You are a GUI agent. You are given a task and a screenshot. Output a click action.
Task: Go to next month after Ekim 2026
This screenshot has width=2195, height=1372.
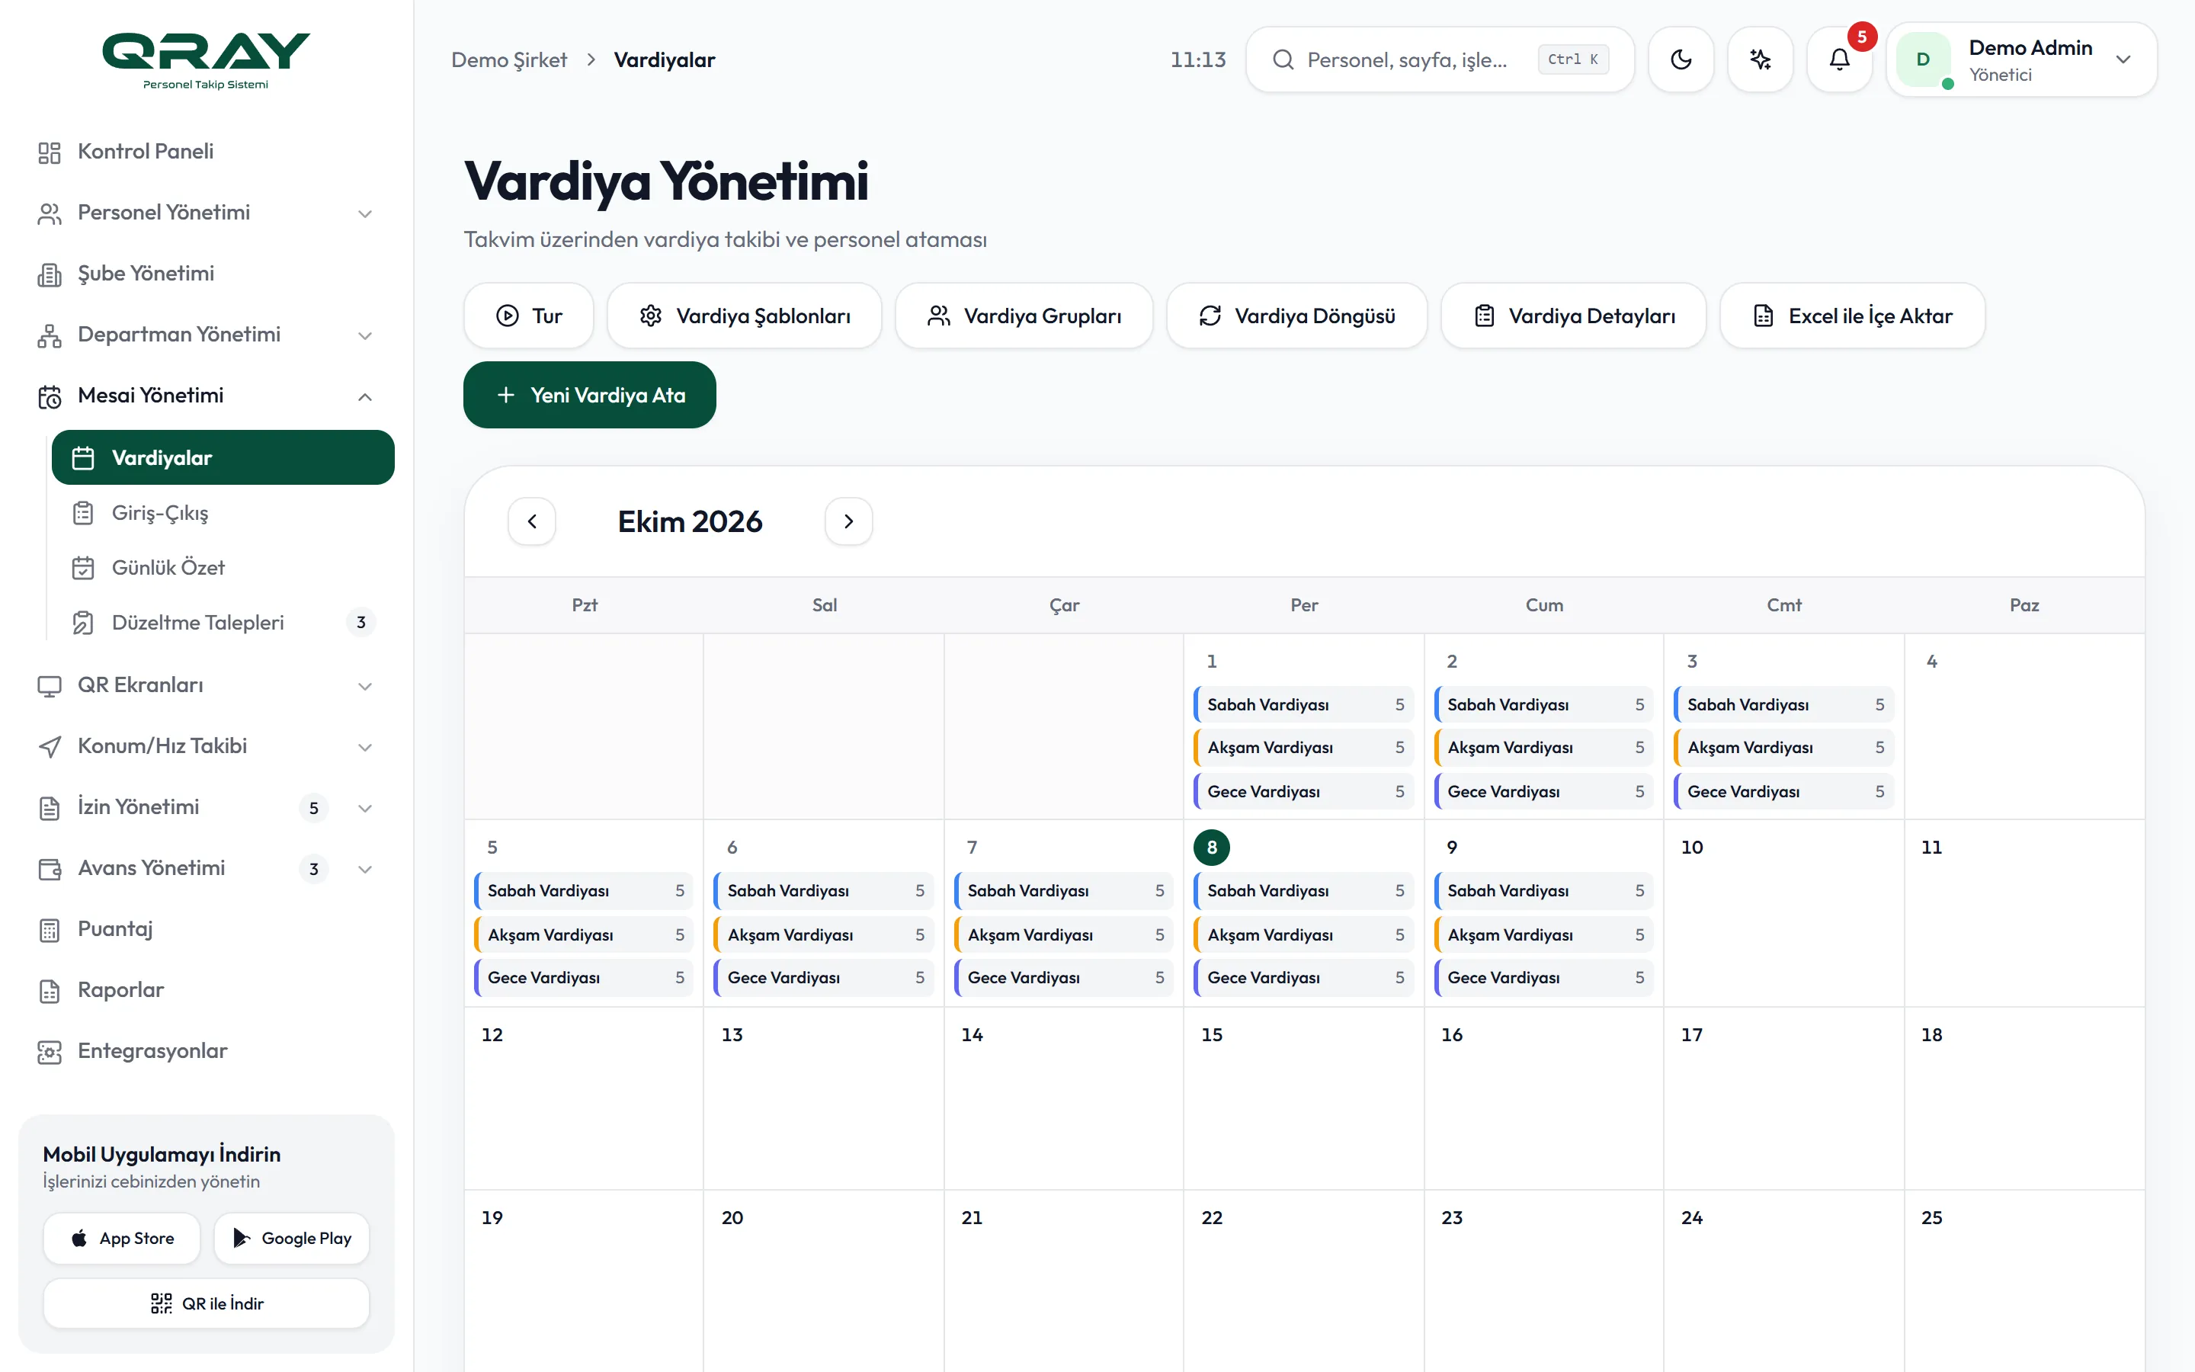tap(849, 522)
